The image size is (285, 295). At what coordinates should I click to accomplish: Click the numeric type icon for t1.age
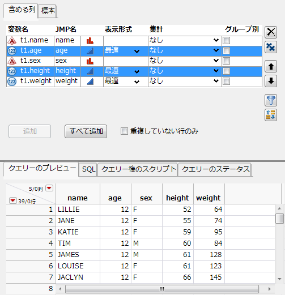(12, 51)
